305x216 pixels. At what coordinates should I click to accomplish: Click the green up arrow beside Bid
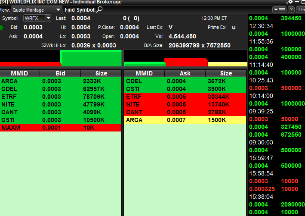click(x=2, y=27)
